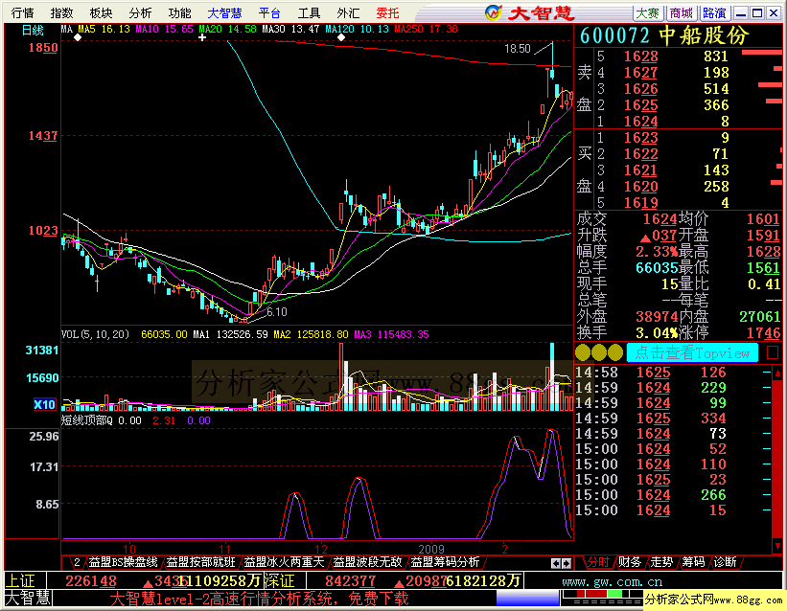Click the 大赛 button
The image size is (787, 611).
[648, 13]
